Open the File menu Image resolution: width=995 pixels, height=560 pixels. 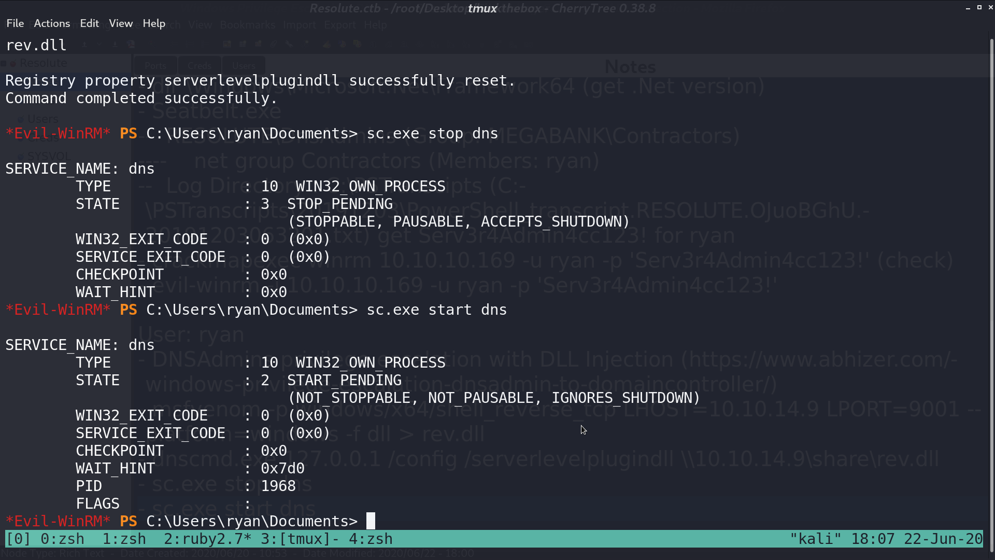click(x=15, y=23)
